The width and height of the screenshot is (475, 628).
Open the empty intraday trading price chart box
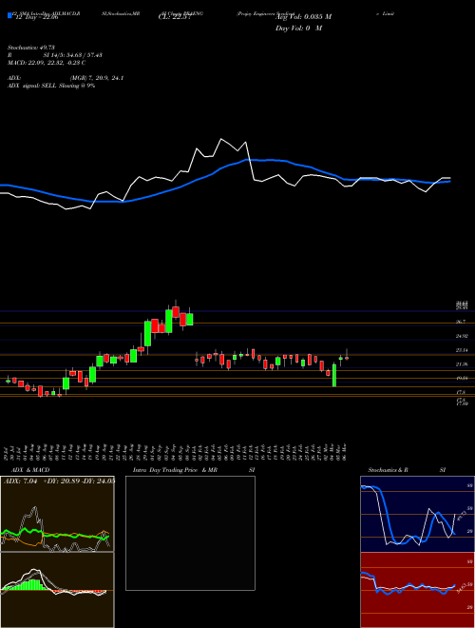pos(190,533)
